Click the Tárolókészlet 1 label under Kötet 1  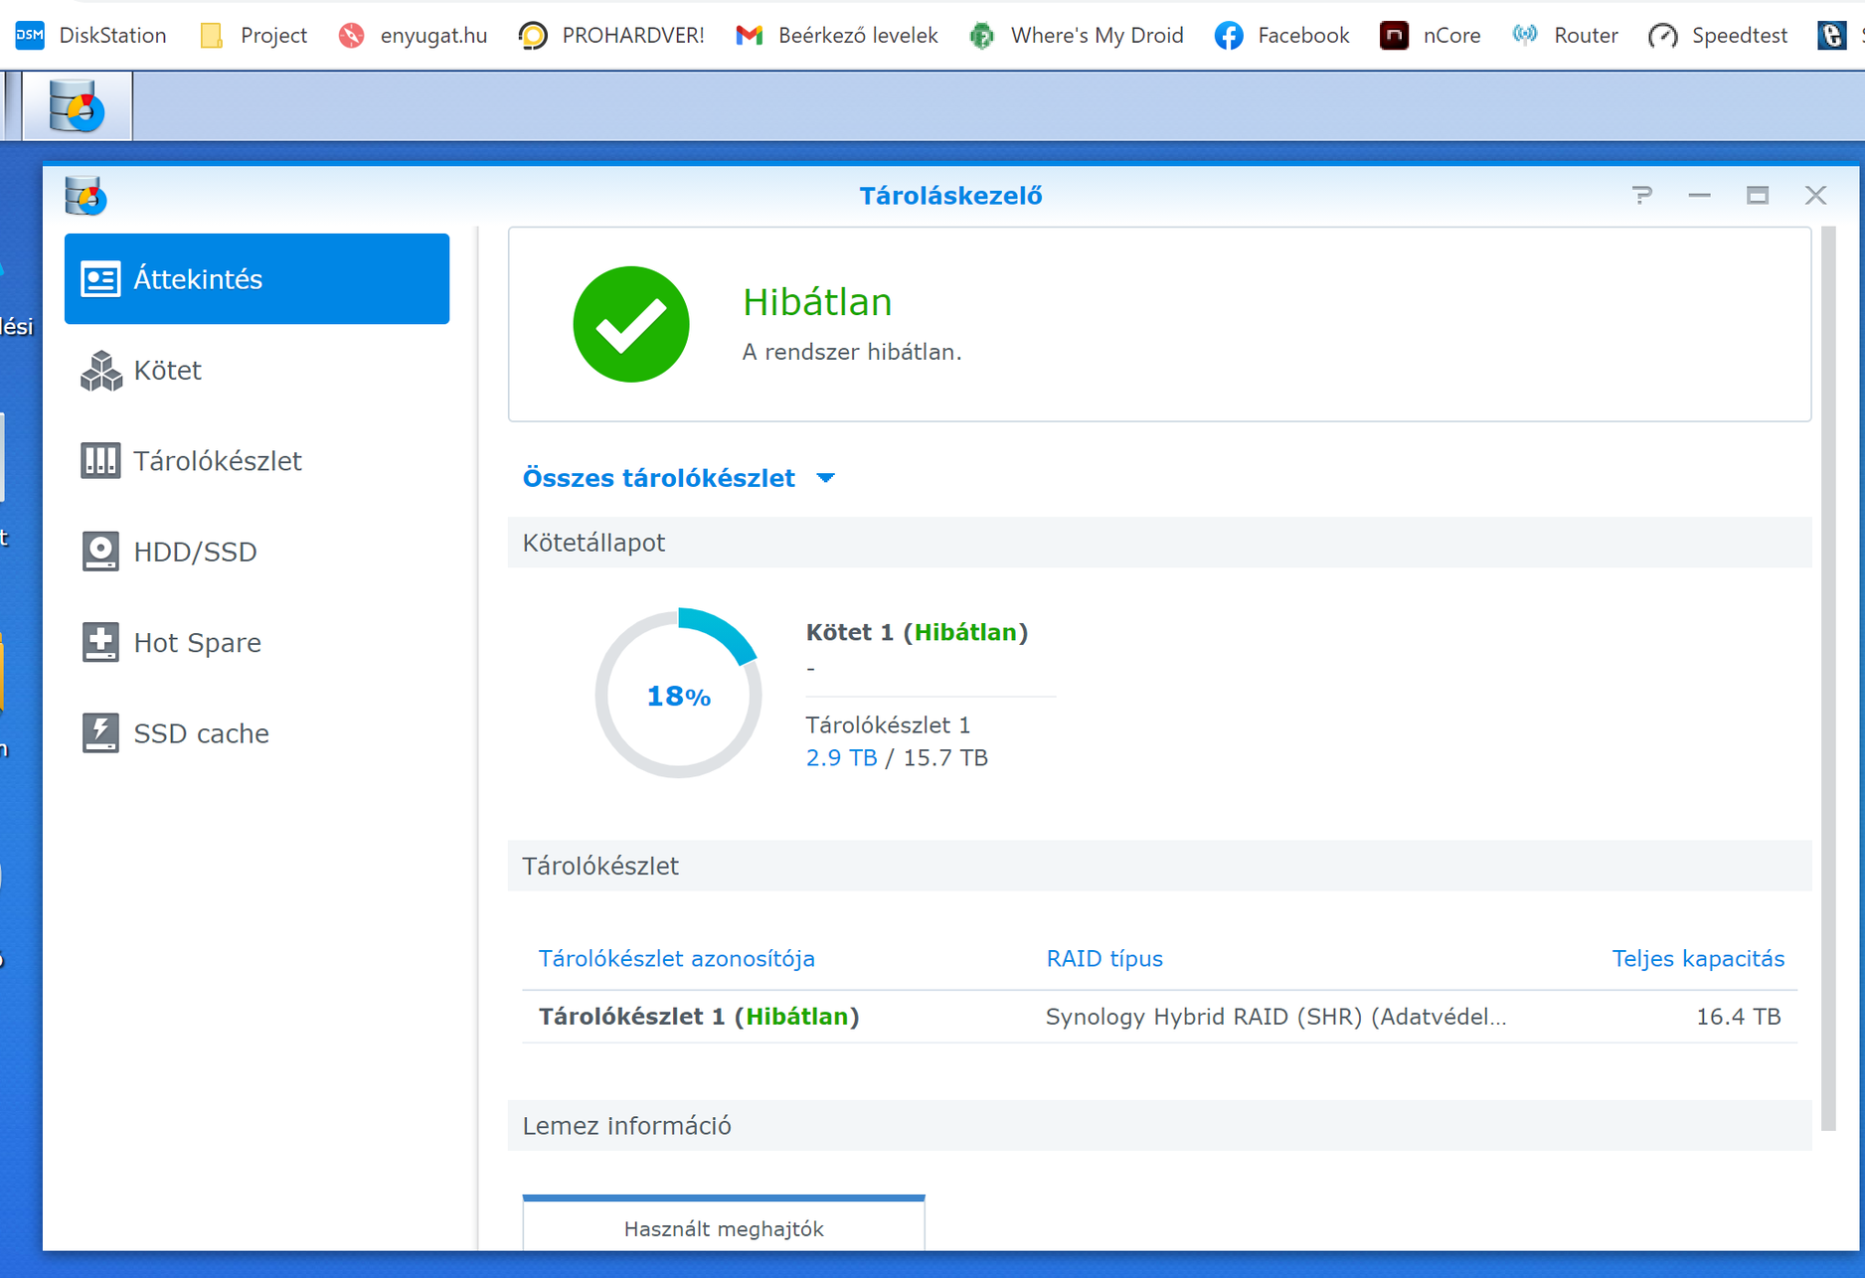(888, 725)
